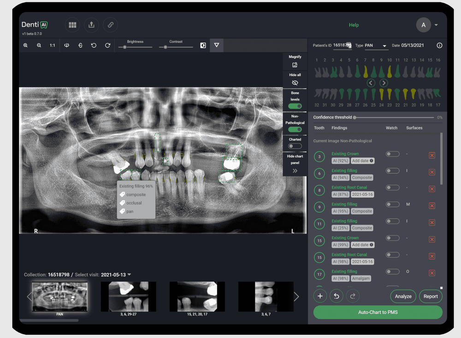
Task: Toggle Non-Pathological switch
Action: tap(295, 129)
